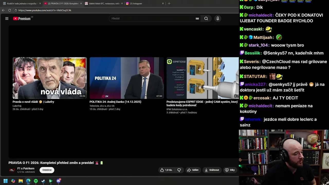Screen dimensions: 329x185
Task: Open green camera app taskbar icon
Action: pos(51,181)
